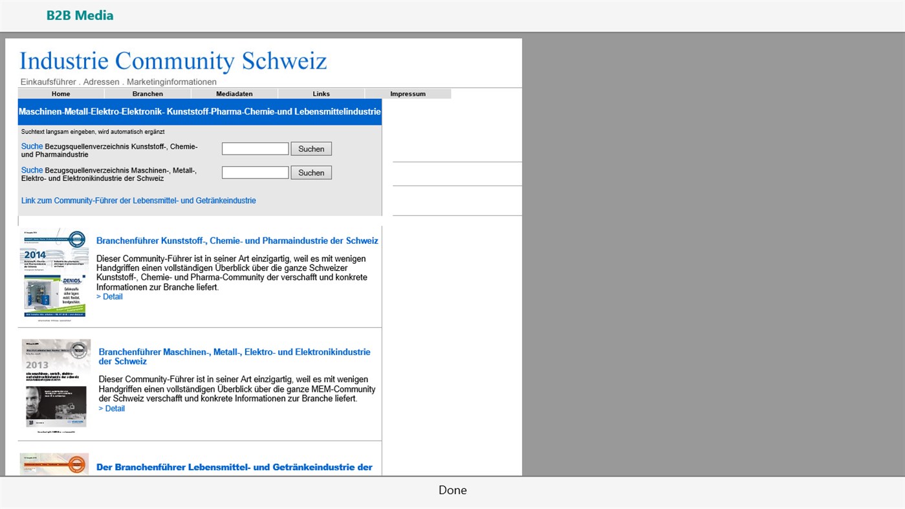905x509 pixels.
Task: Click into the first search input field
Action: (255, 148)
